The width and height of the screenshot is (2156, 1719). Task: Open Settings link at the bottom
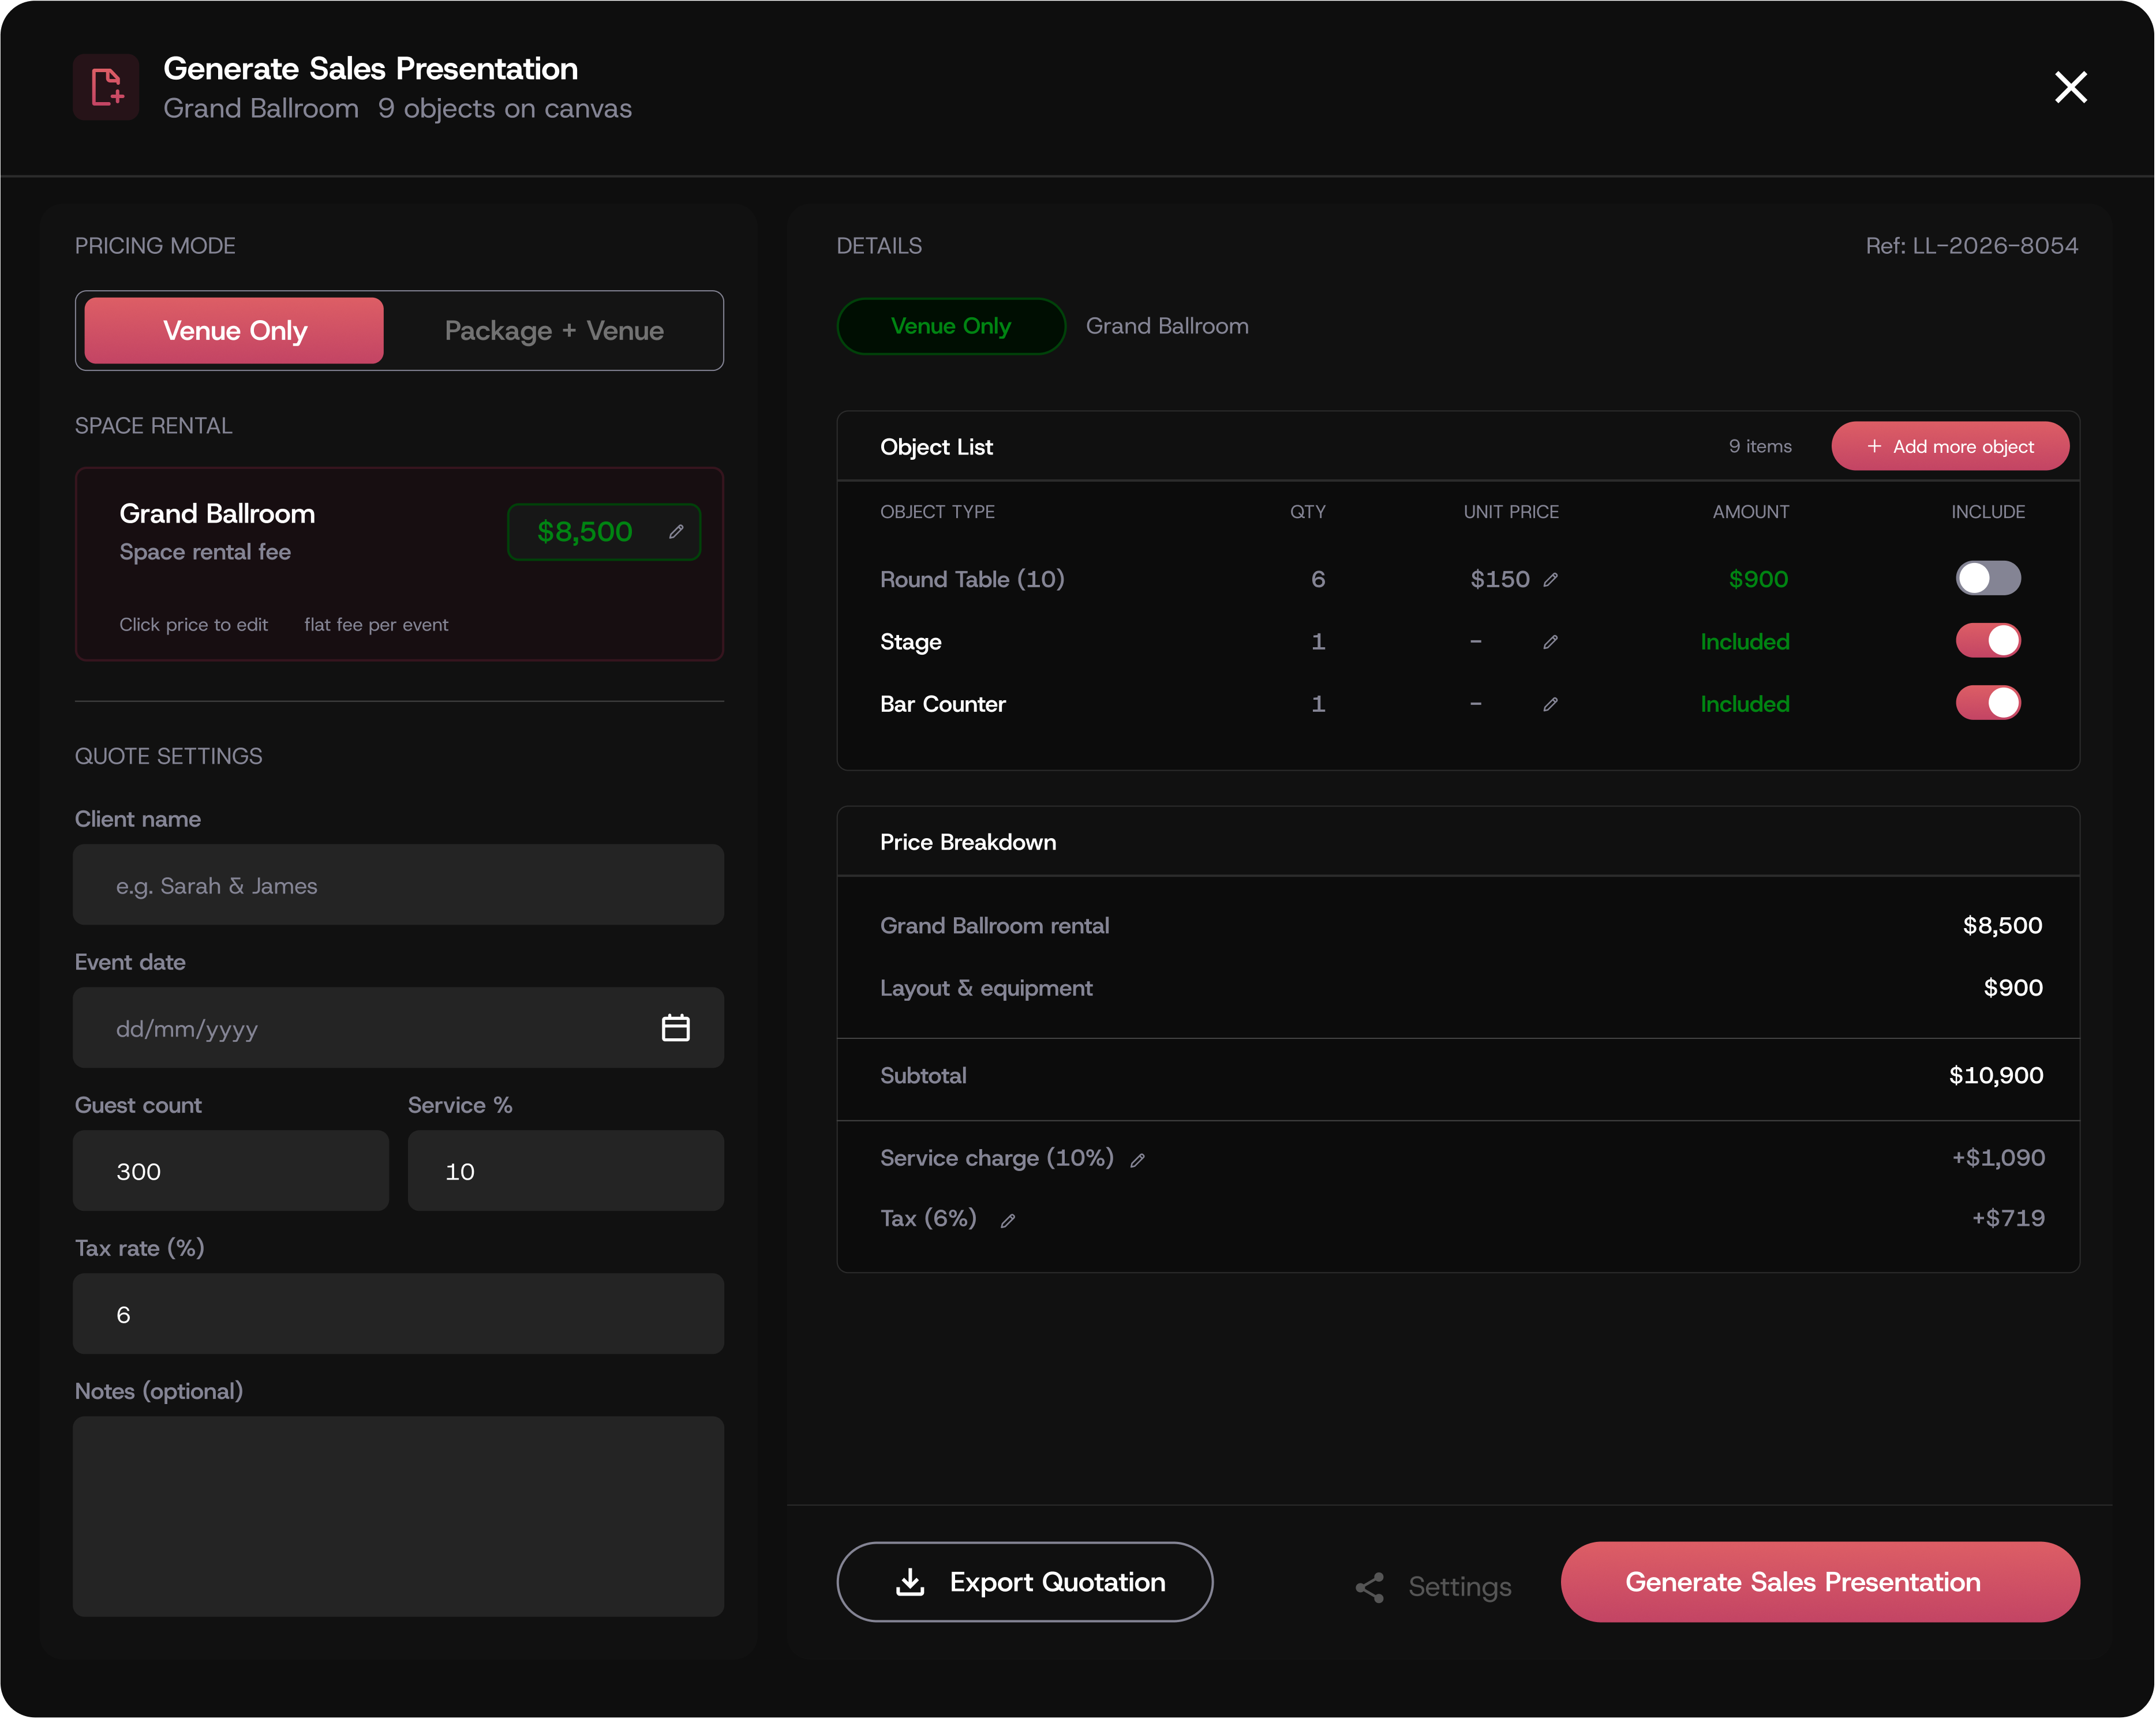point(1433,1586)
